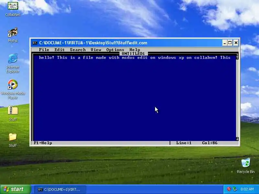Image resolution: width=259 pixels, height=194 pixels.
Task: Select the plain Stuff folder icon
Action: pos(13,140)
